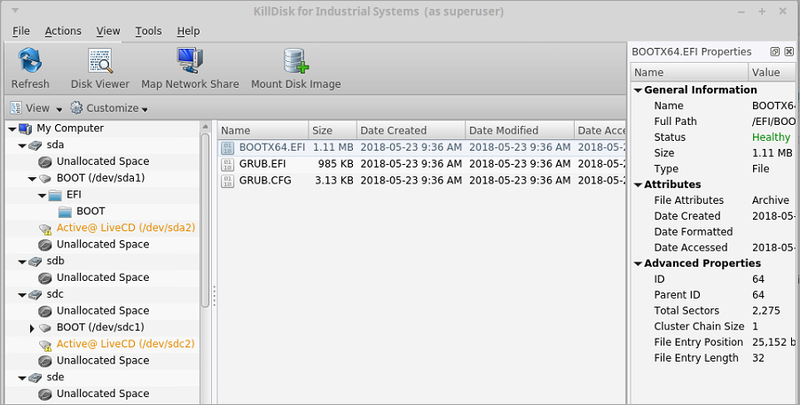The image size is (800, 405).
Task: Click the Refresh toolbar icon
Action: click(x=30, y=60)
